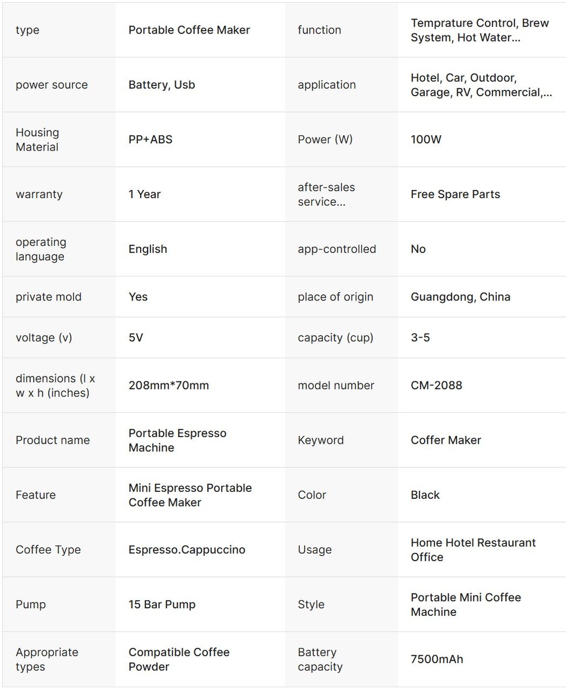Click the "7500mAh" battery capacity value
566x691 pixels.
(437, 659)
